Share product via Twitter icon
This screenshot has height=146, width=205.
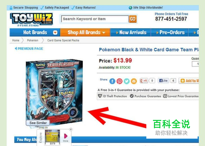pyautogui.click(x=126, y=81)
